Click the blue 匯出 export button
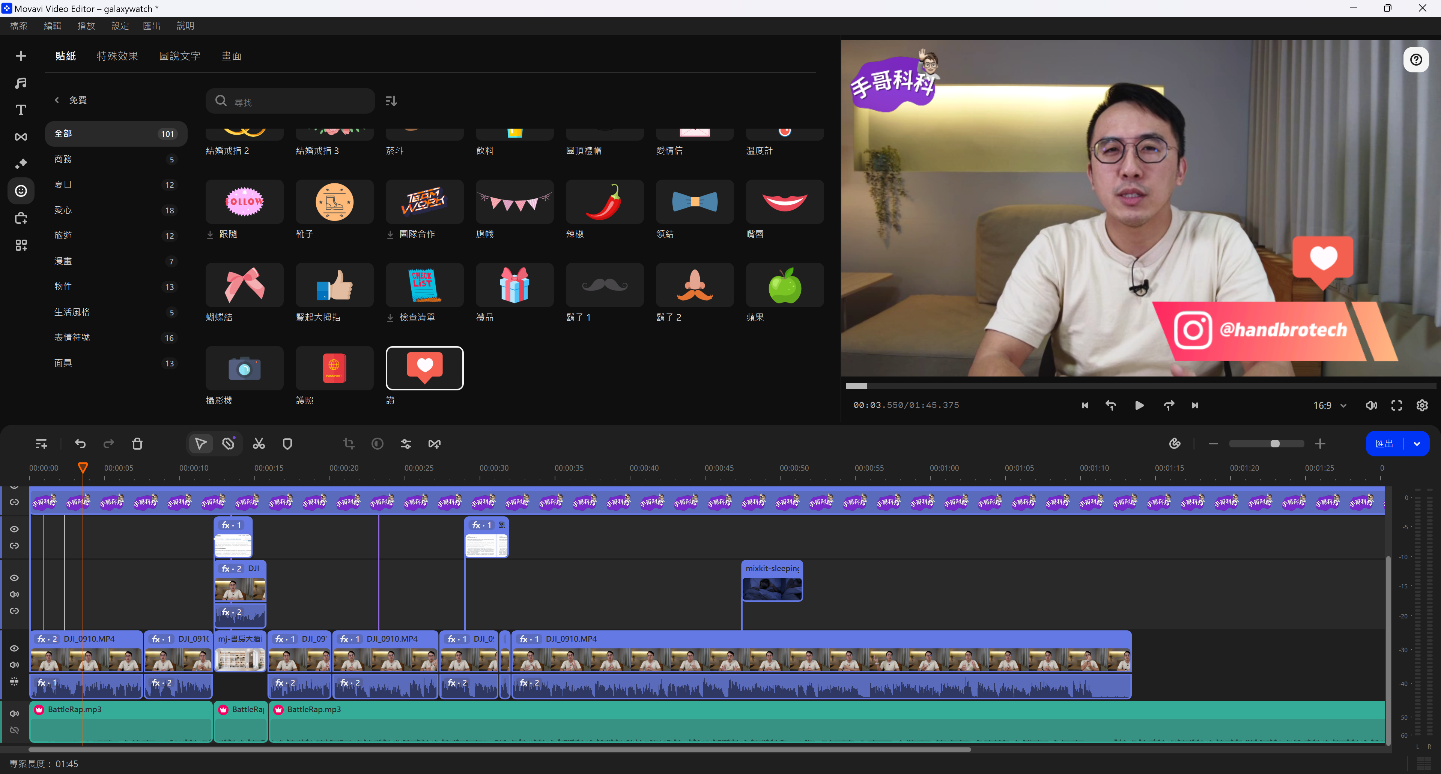 (1384, 444)
